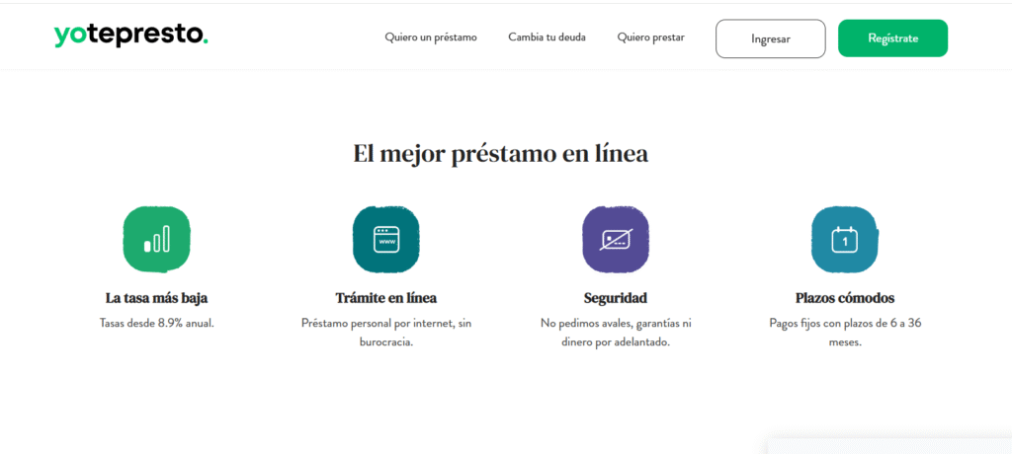Screen dimensions: 1012x454
Task: Open the Quiero un préstamo menu item
Action: click(x=431, y=38)
